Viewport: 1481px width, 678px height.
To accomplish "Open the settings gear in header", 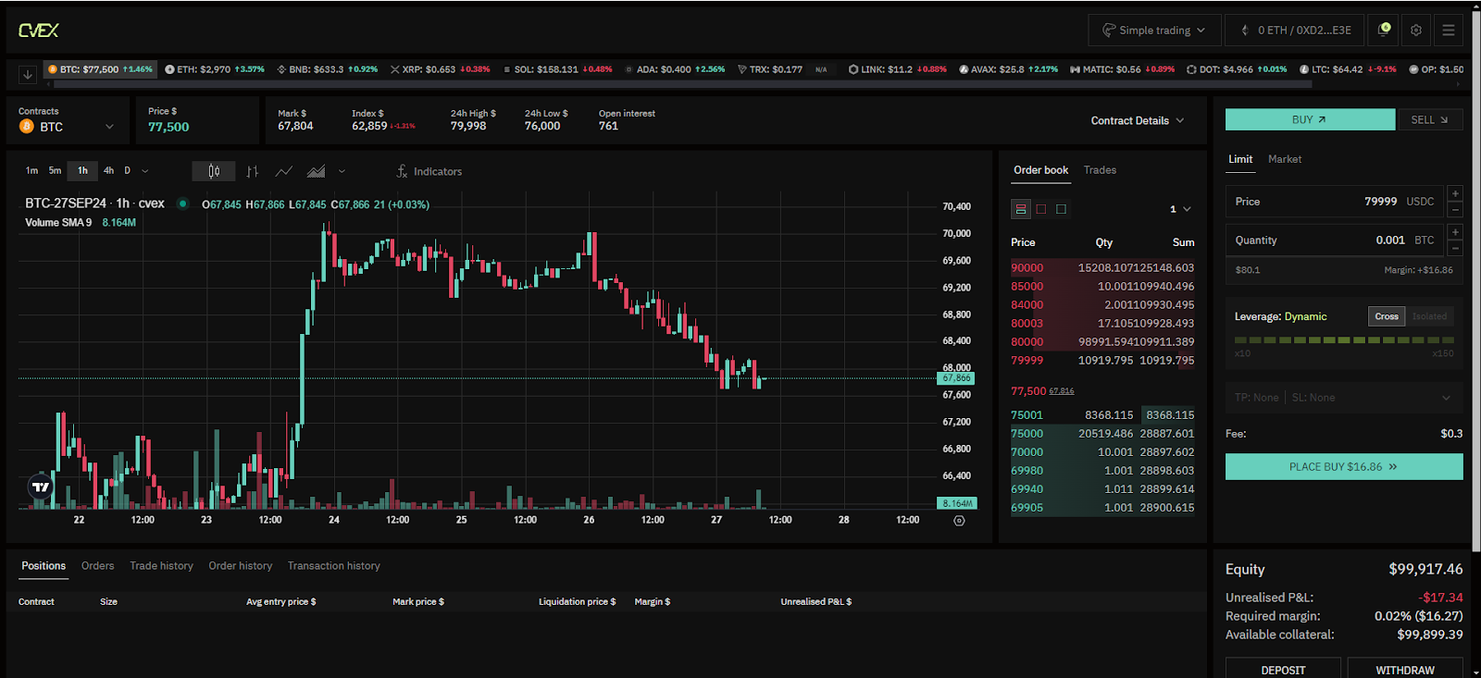I will coord(1416,31).
